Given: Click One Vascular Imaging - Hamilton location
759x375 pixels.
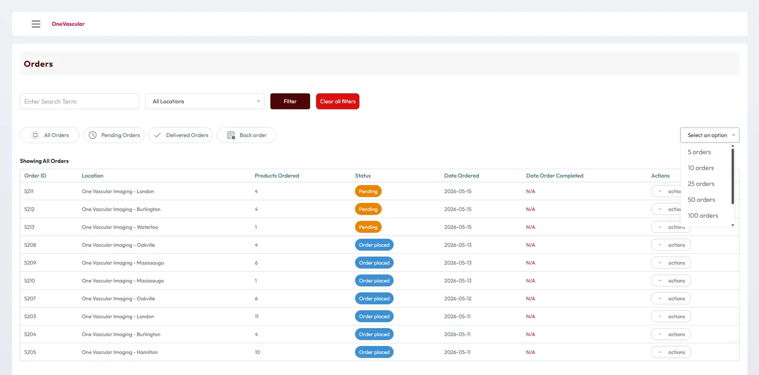Looking at the screenshot, I should (x=120, y=352).
